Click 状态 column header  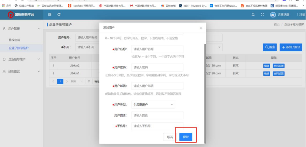(x=236, y=58)
